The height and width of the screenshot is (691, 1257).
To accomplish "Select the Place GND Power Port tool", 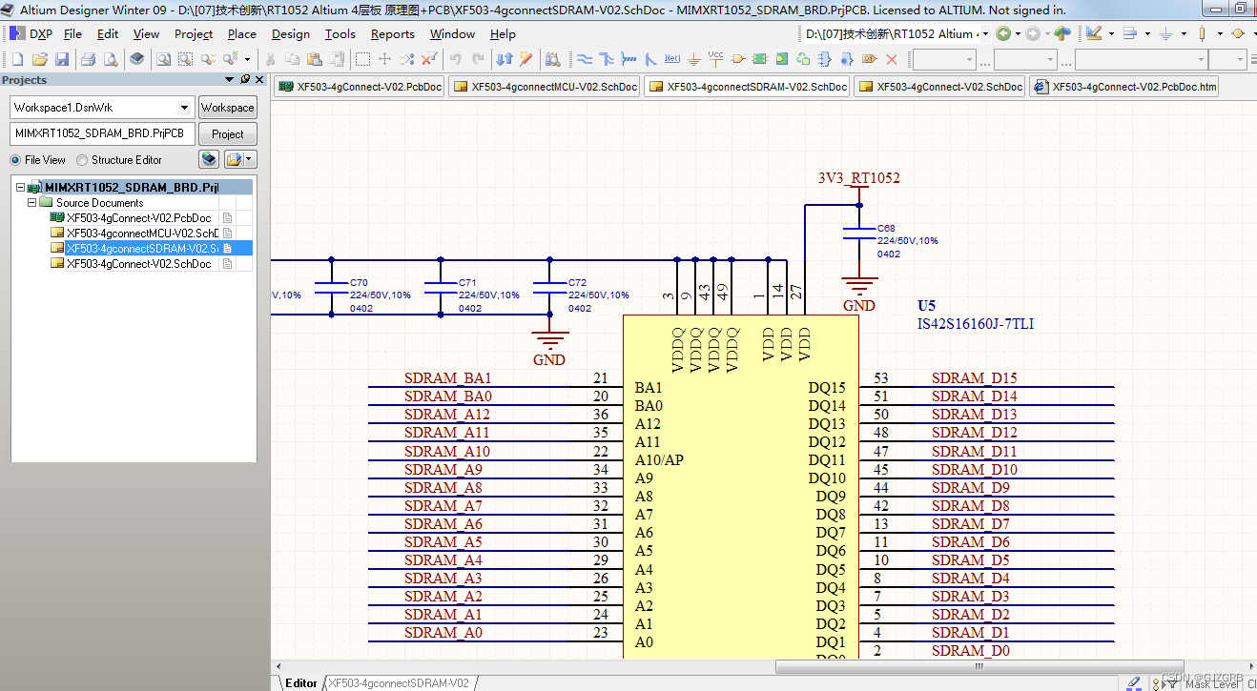I will (693, 58).
